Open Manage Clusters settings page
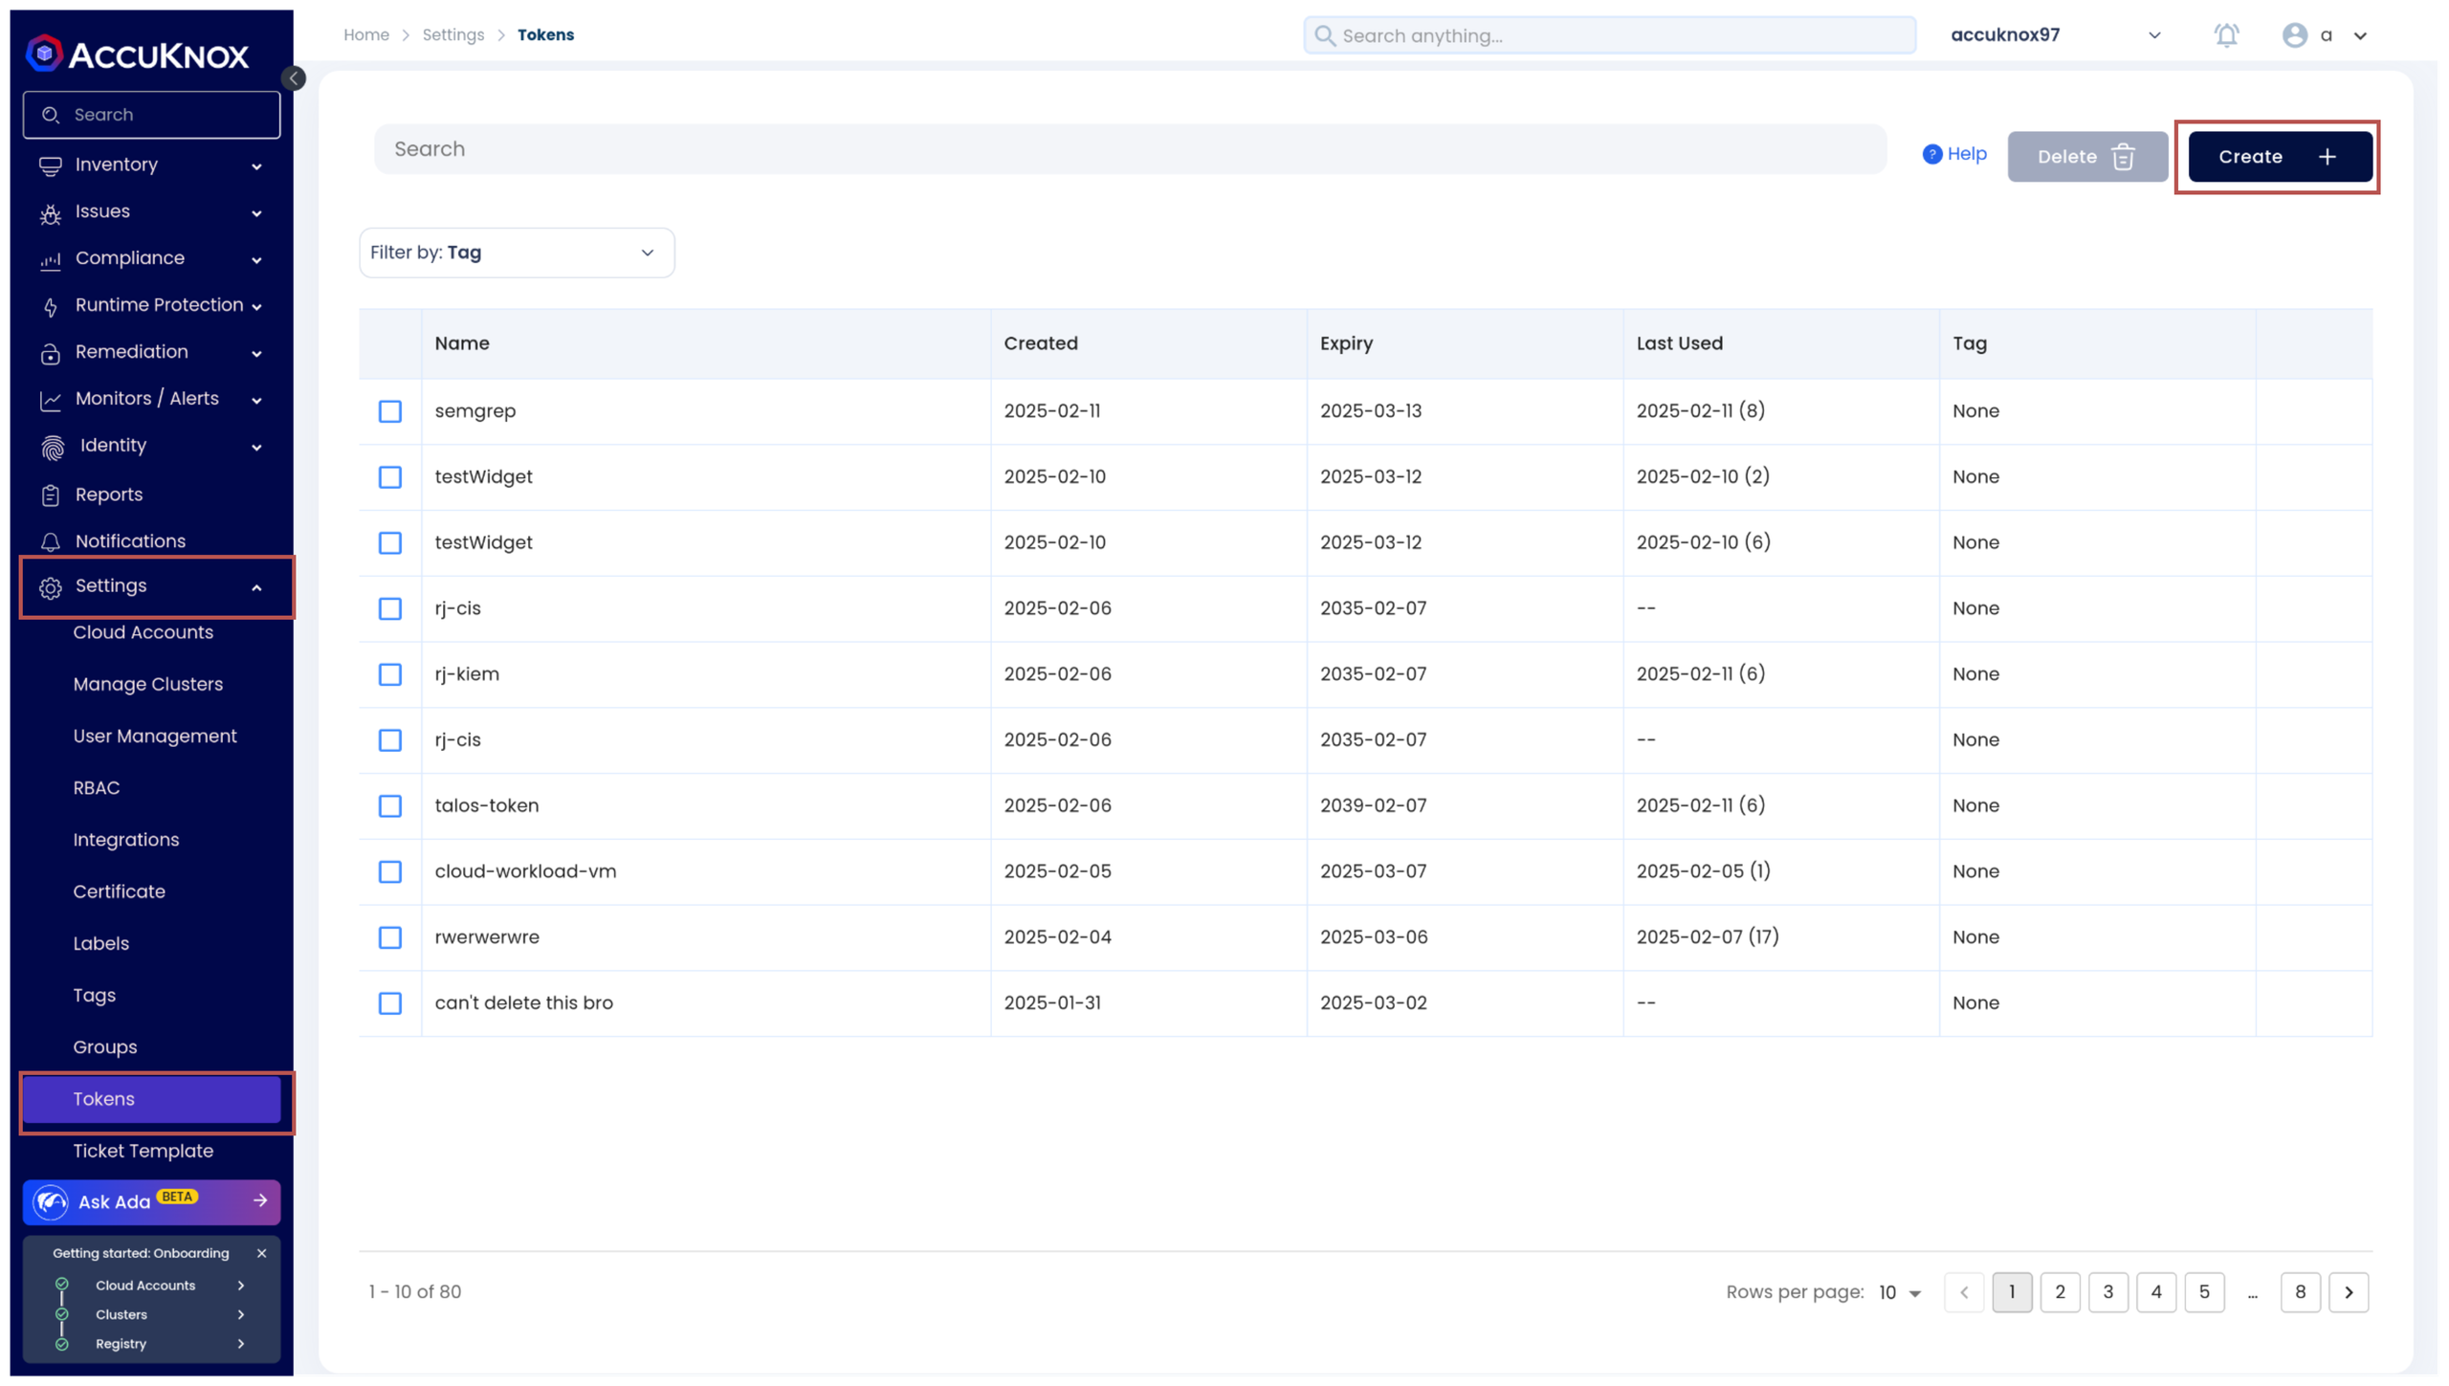The height and width of the screenshot is (1386, 2449). point(148,684)
